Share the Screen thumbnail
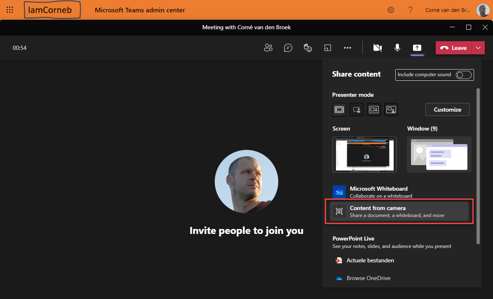Screen dimensions: 493x299 click(364, 154)
